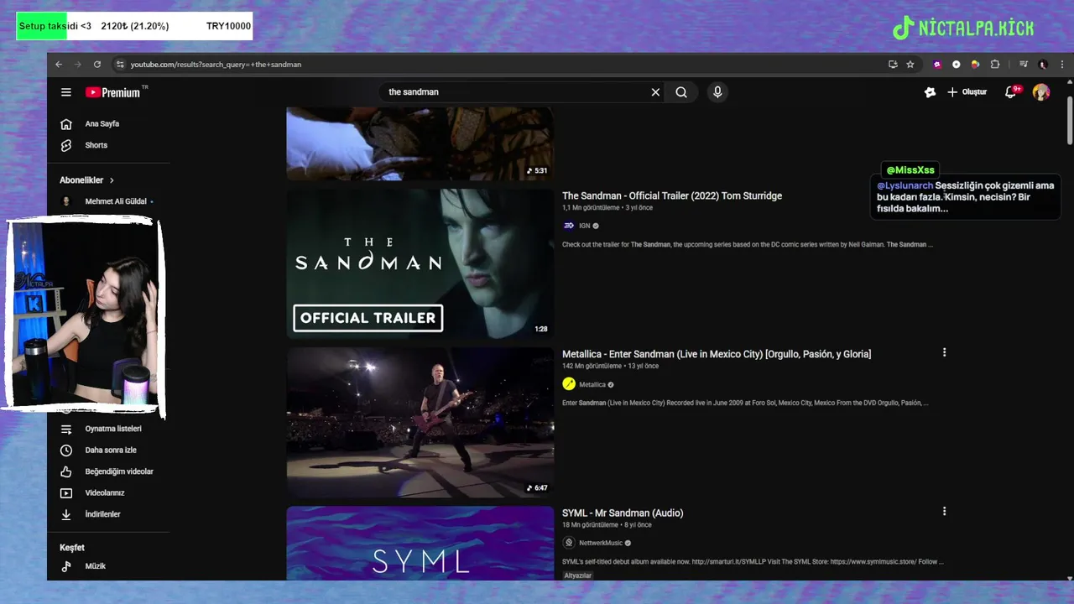Open the white circle extension icon
This screenshot has height=604, width=1074.
[956, 65]
